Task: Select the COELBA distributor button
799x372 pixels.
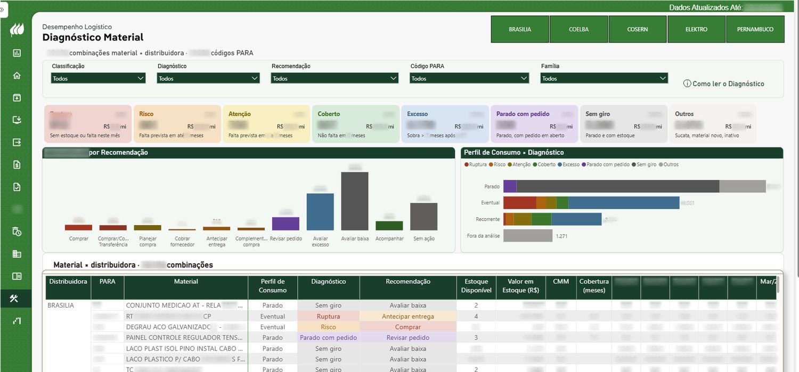Action: tap(578, 29)
